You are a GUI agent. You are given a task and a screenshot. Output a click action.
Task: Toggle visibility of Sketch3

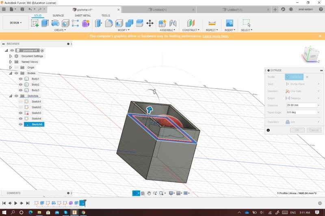(21, 113)
